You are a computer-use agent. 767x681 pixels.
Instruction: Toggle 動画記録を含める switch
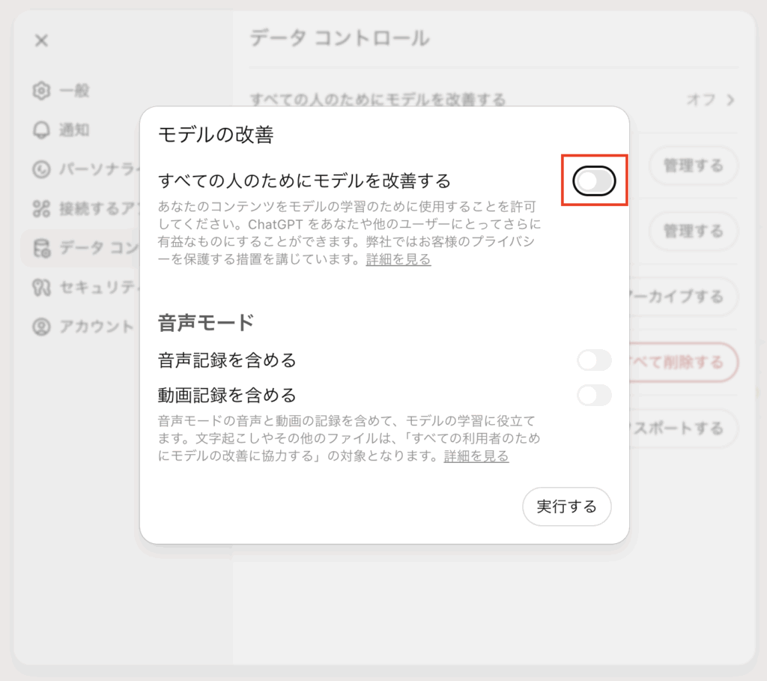tap(594, 395)
